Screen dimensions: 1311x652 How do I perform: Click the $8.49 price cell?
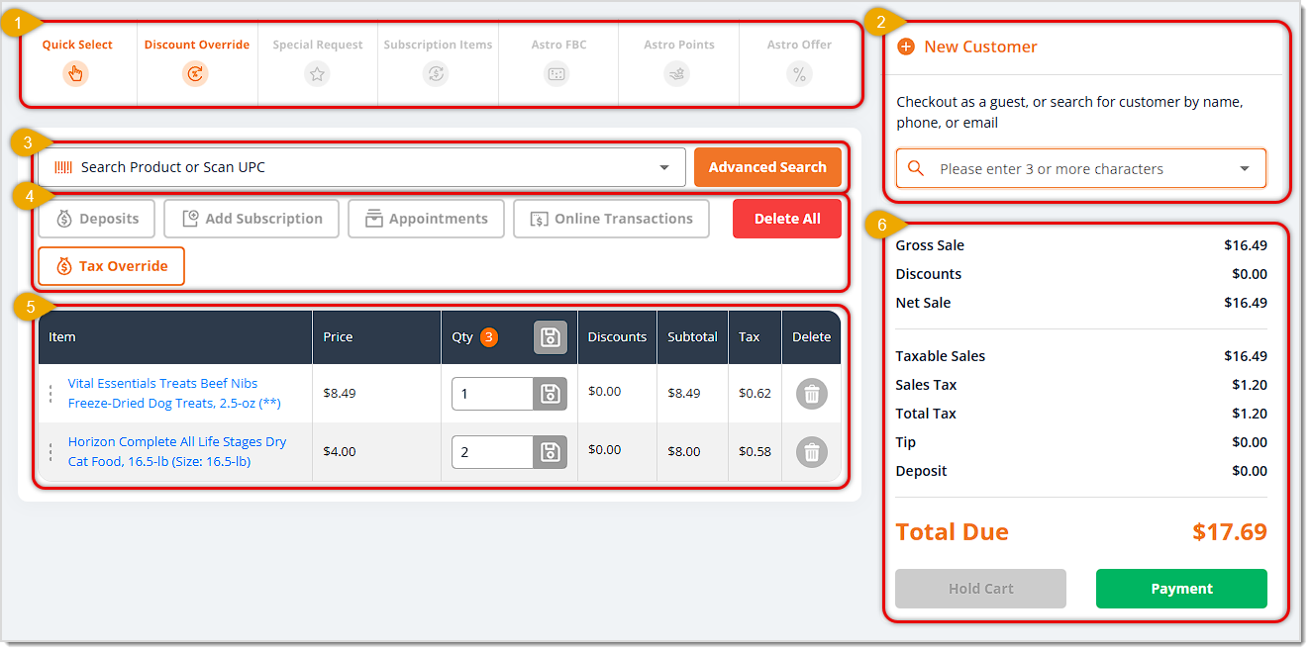pyautogui.click(x=340, y=393)
